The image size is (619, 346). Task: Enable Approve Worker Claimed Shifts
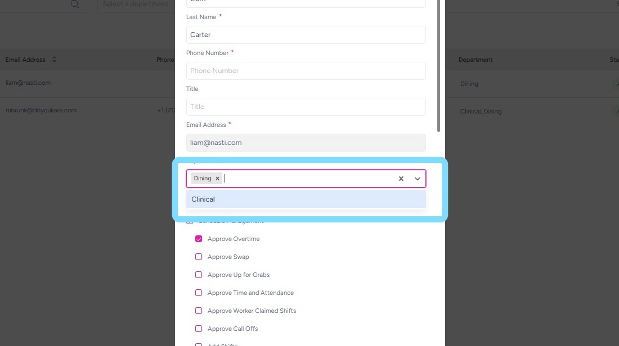point(199,311)
